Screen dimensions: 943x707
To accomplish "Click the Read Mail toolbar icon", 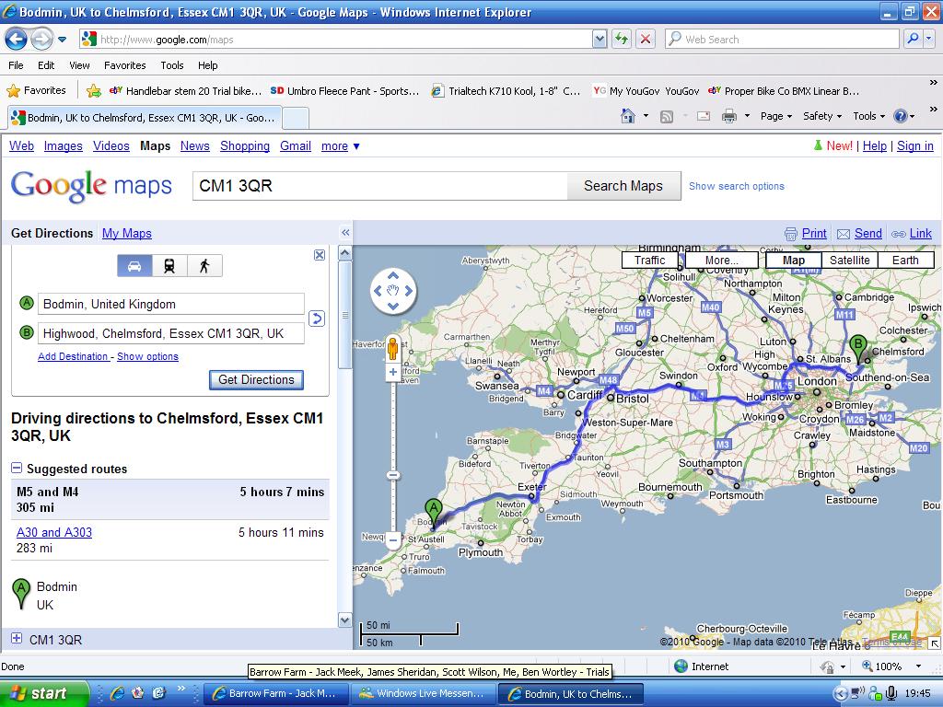I will click(704, 116).
